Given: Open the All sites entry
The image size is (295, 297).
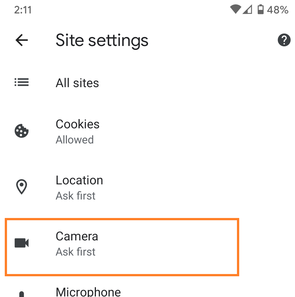Looking at the screenshot, I should (77, 83).
